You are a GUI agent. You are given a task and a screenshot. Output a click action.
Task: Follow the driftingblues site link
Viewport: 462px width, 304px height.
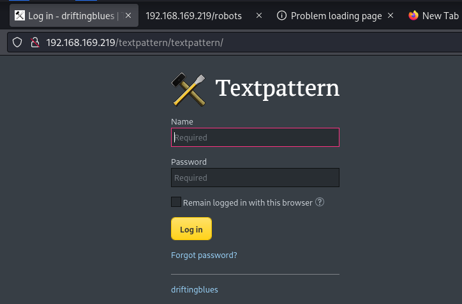click(195, 289)
